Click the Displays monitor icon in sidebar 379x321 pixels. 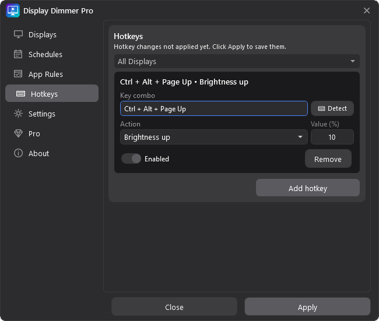point(19,34)
